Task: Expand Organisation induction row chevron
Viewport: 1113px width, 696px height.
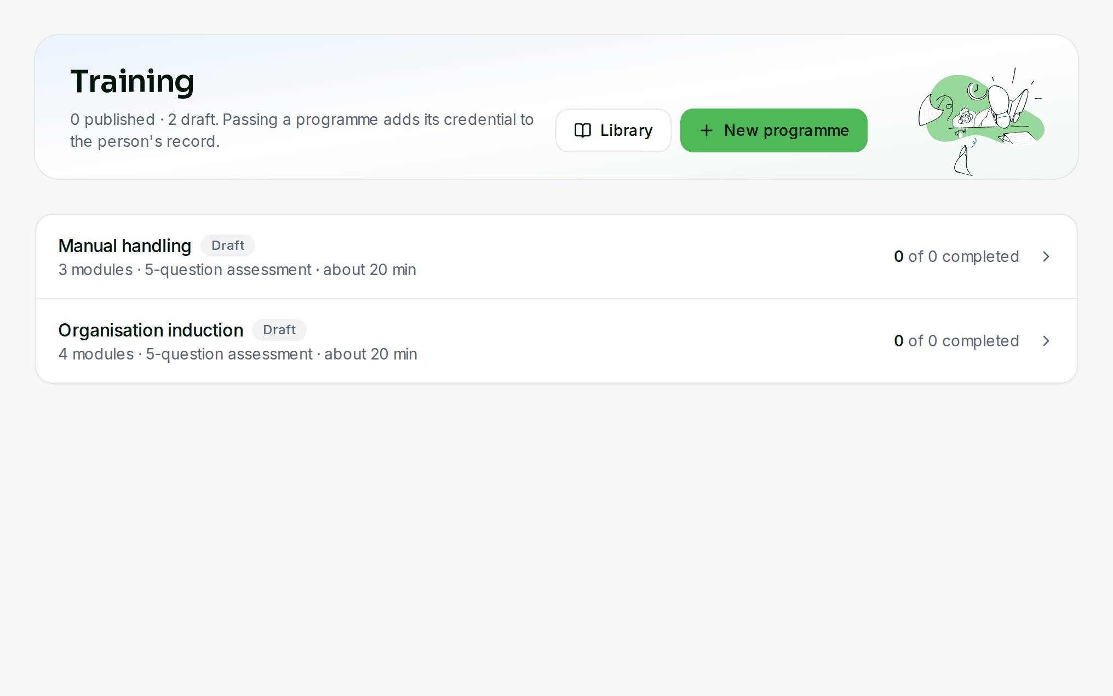Action: (x=1046, y=341)
